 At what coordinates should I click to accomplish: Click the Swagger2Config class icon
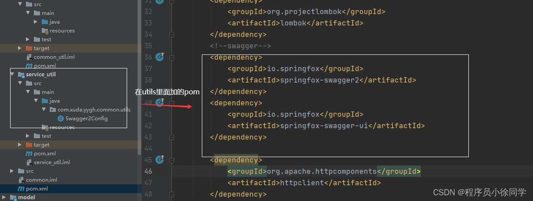pyautogui.click(x=61, y=118)
